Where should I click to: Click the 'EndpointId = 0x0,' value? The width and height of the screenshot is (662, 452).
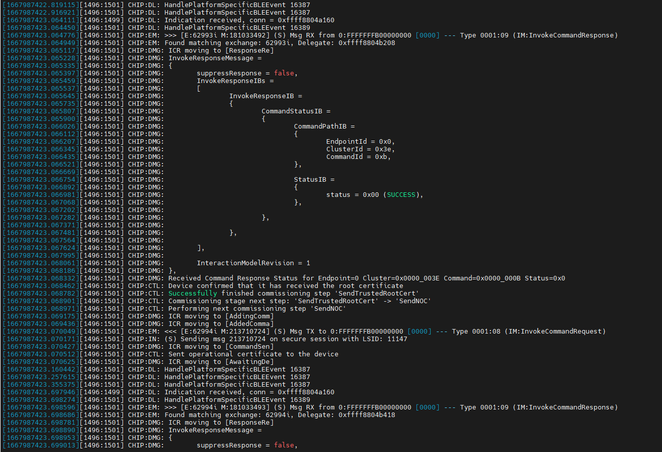[x=361, y=141]
